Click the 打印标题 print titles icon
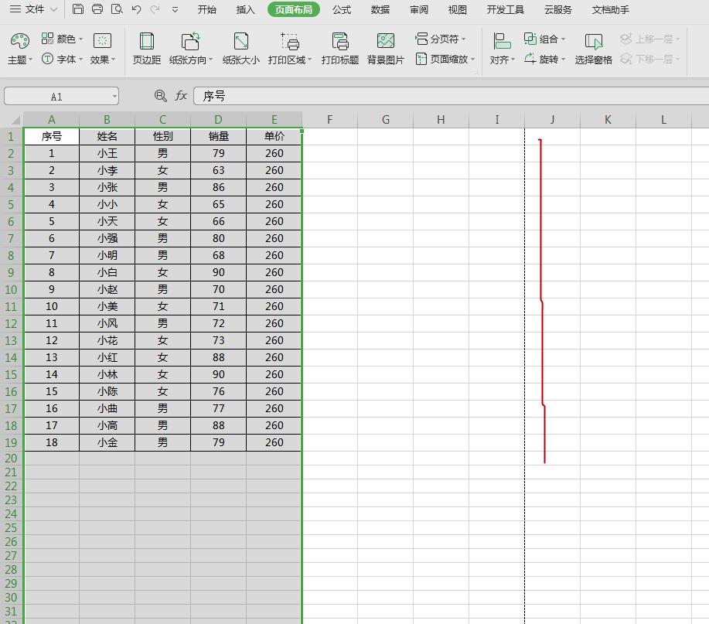The width and height of the screenshot is (709, 624). [340, 41]
